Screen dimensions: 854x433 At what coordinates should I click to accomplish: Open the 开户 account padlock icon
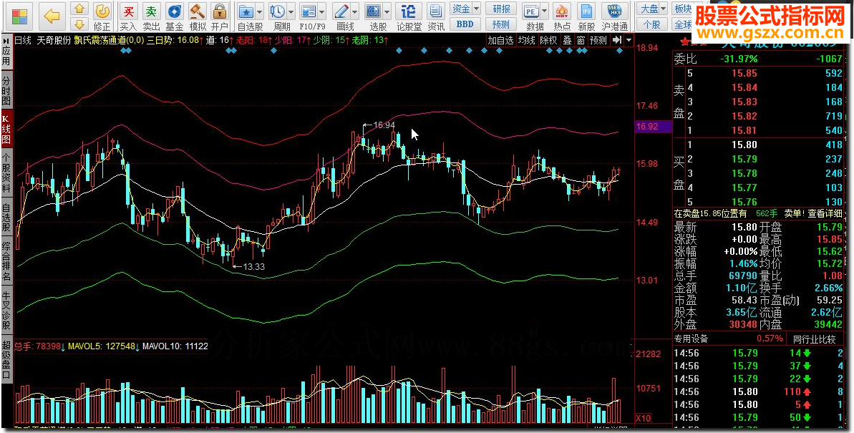point(220,11)
